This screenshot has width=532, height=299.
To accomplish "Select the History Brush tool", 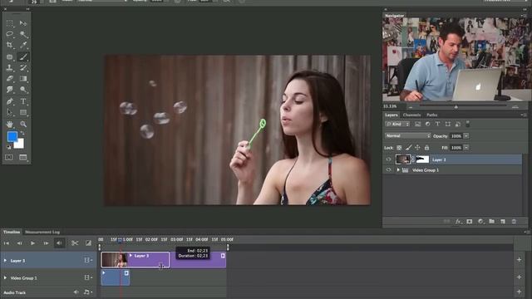I will click(23, 68).
